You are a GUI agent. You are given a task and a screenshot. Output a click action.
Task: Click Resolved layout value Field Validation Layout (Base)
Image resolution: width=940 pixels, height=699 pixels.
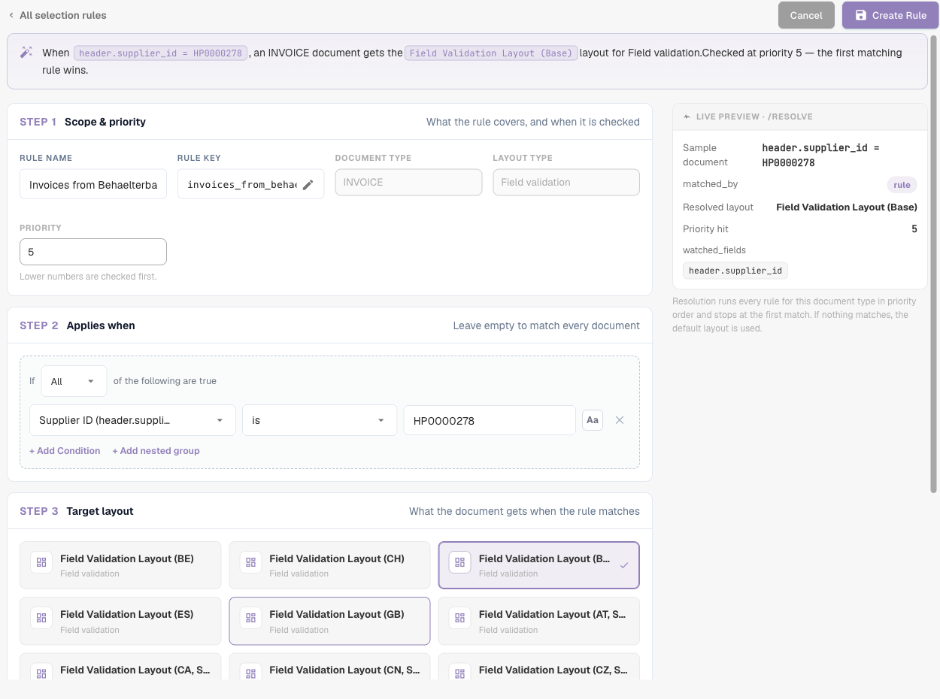tap(847, 207)
